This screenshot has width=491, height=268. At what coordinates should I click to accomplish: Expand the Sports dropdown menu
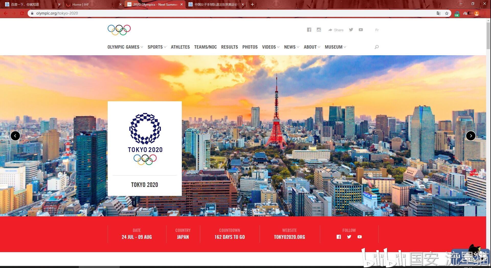pos(157,47)
